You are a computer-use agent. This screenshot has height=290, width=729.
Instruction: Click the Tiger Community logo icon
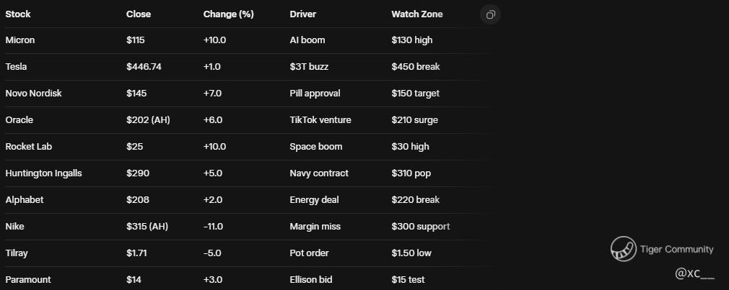tap(622, 249)
